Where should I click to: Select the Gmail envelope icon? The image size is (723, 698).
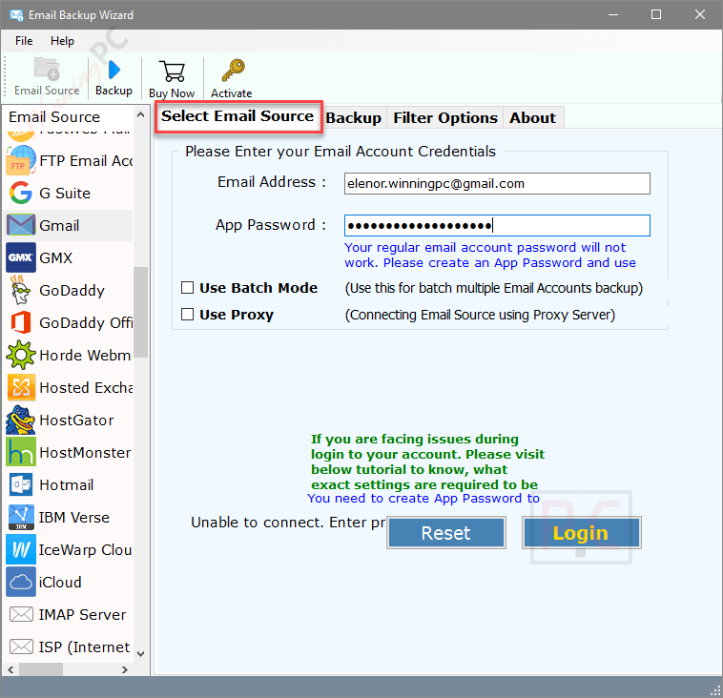[x=21, y=225]
